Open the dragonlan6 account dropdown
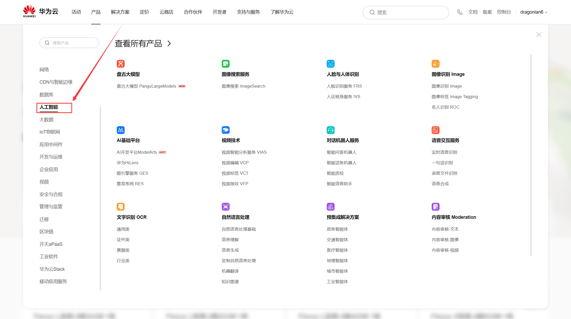571x319 pixels. click(533, 12)
